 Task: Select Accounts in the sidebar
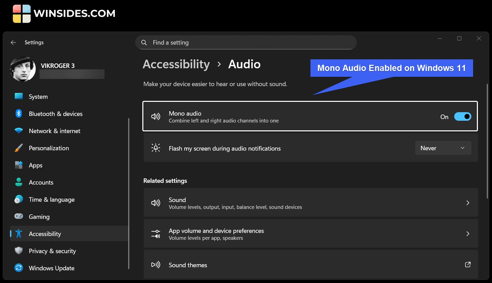[x=41, y=182]
